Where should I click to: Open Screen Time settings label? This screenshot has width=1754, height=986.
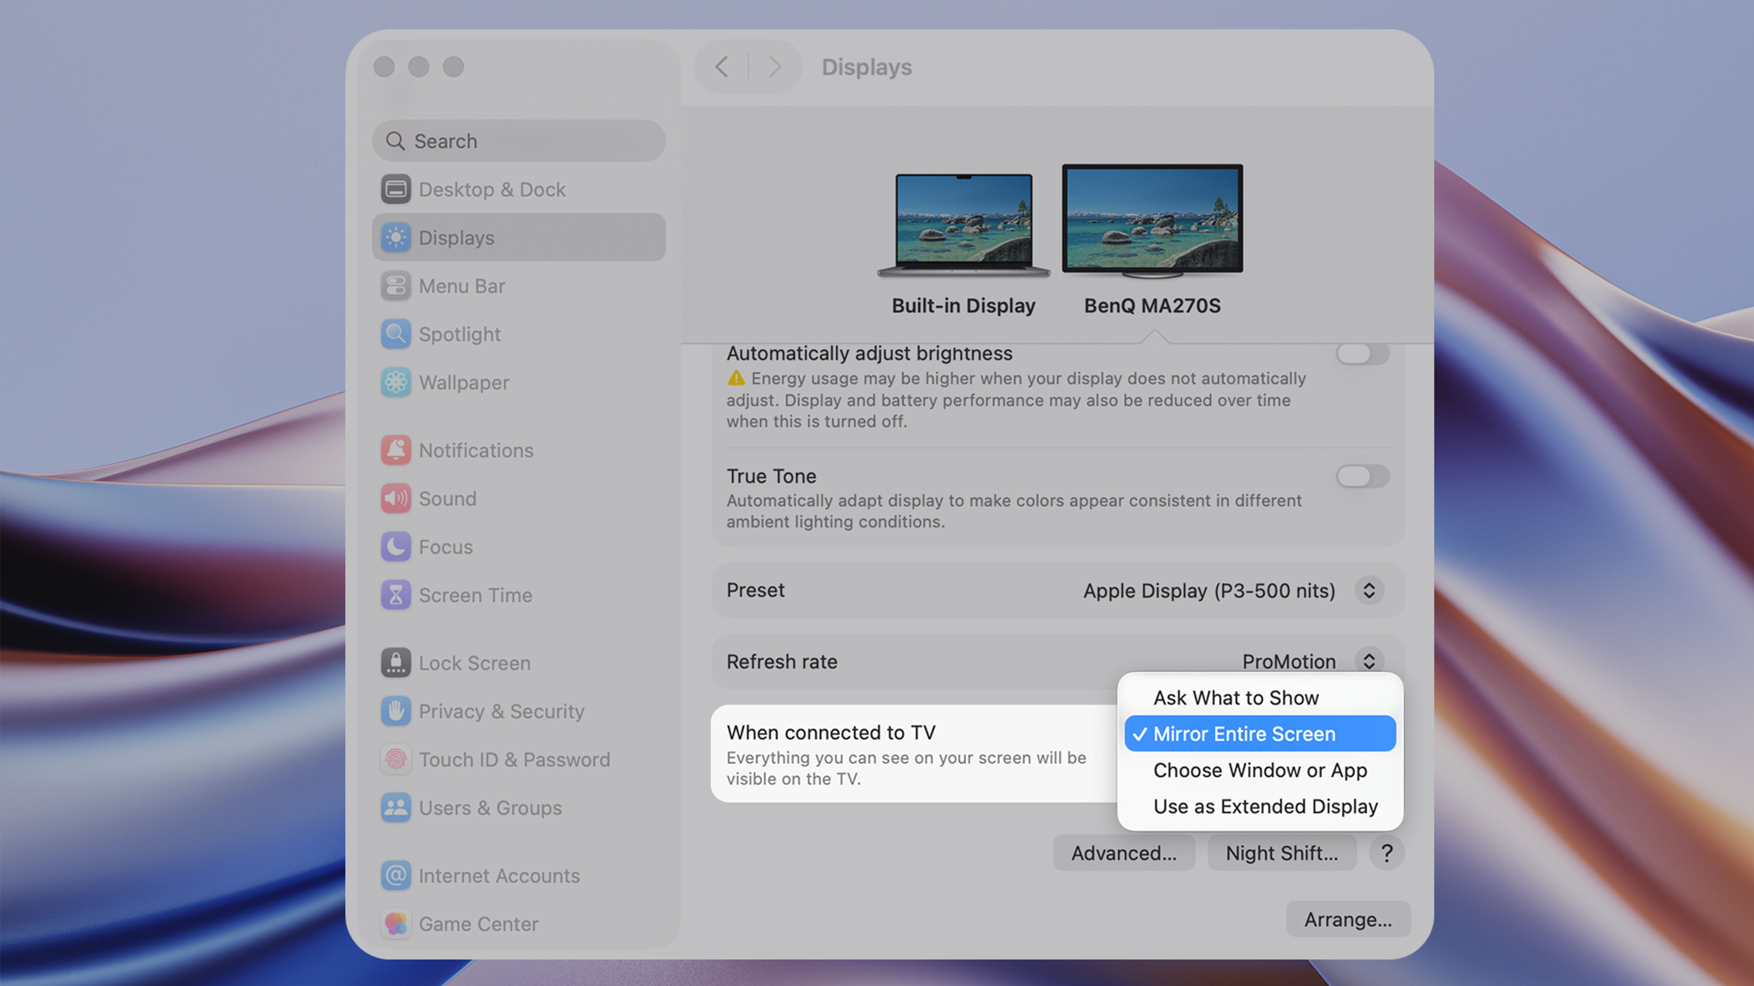[475, 595]
